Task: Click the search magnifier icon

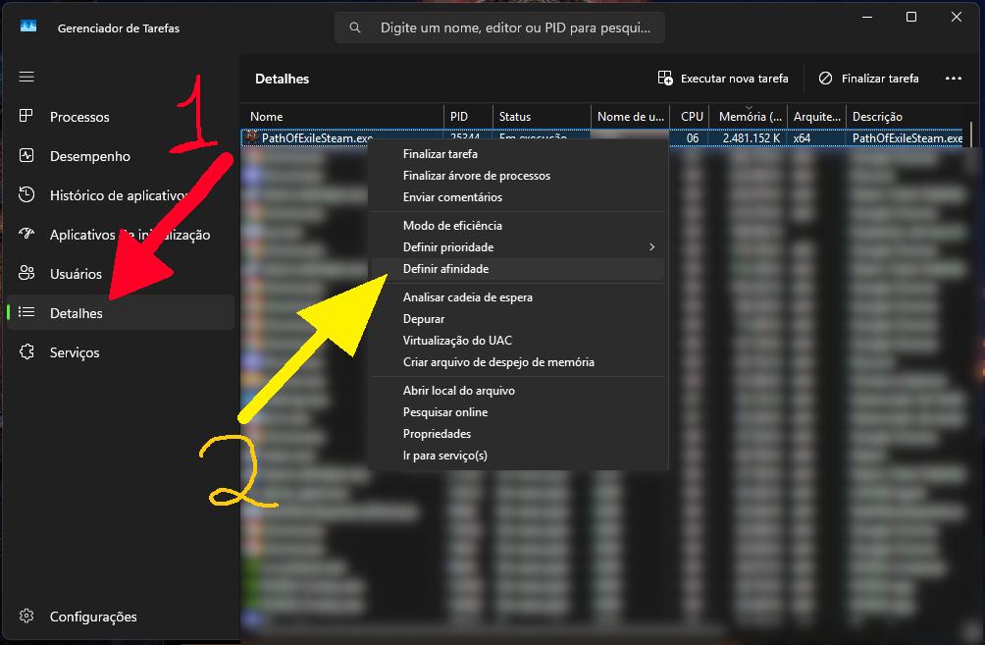Action: [355, 27]
